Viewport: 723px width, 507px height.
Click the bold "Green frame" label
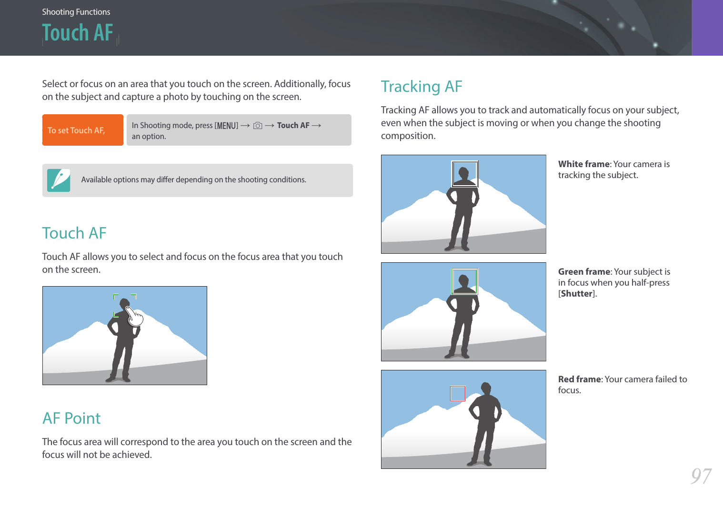click(584, 272)
